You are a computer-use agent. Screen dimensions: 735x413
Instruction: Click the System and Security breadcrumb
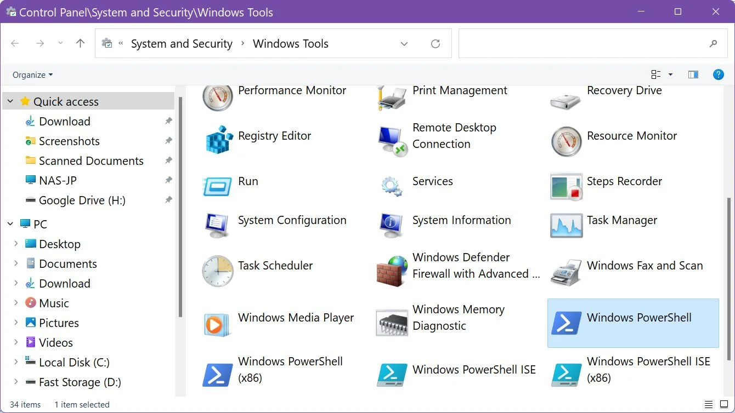182,44
